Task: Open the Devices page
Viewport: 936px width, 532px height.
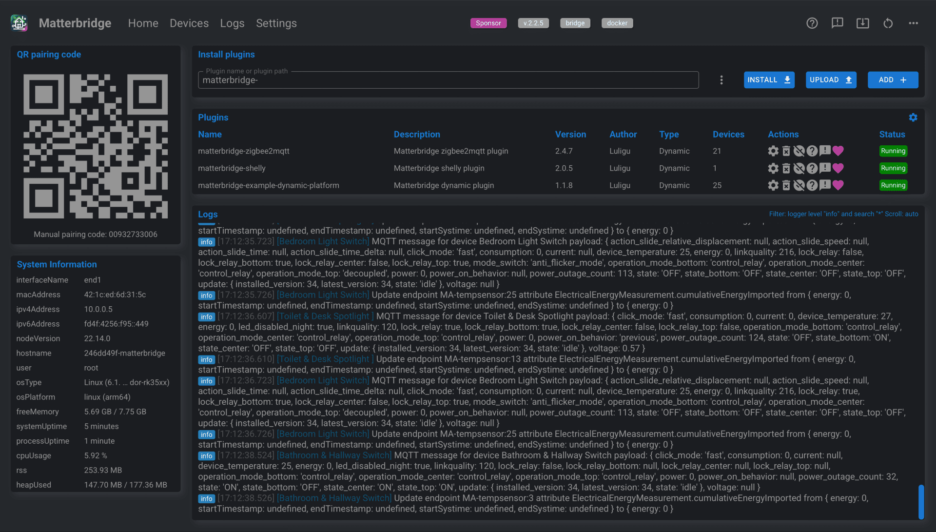Action: click(189, 23)
